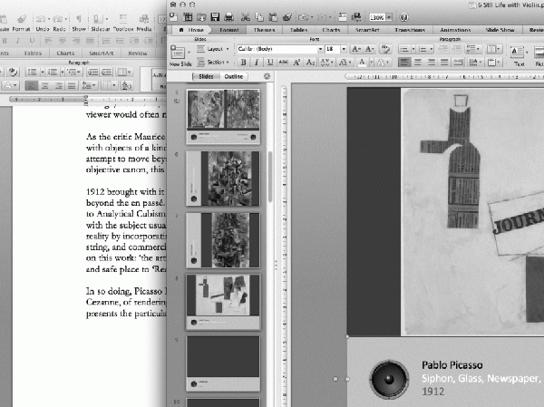Viewport: 544px width, 407px height.
Task: Select the Slides view button
Action: (206, 76)
